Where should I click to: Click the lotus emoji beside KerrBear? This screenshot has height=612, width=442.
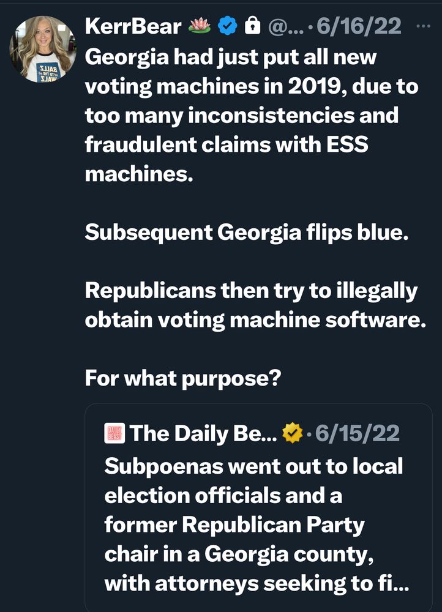(200, 27)
